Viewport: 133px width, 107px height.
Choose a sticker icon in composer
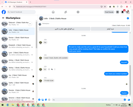pyautogui.click(x=46, y=100)
